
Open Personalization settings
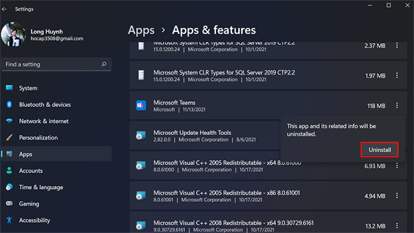pyautogui.click(x=56, y=137)
